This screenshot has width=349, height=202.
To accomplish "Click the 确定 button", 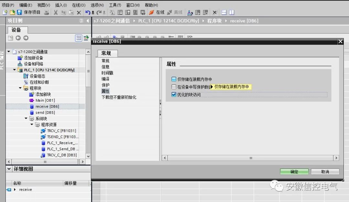I will point(294,172).
